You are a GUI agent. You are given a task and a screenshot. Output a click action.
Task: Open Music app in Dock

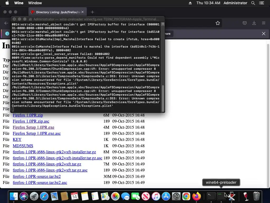click(156, 196)
